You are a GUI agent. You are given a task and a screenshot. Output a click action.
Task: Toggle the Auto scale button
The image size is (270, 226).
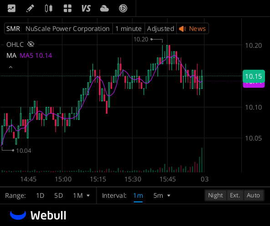coord(253,196)
